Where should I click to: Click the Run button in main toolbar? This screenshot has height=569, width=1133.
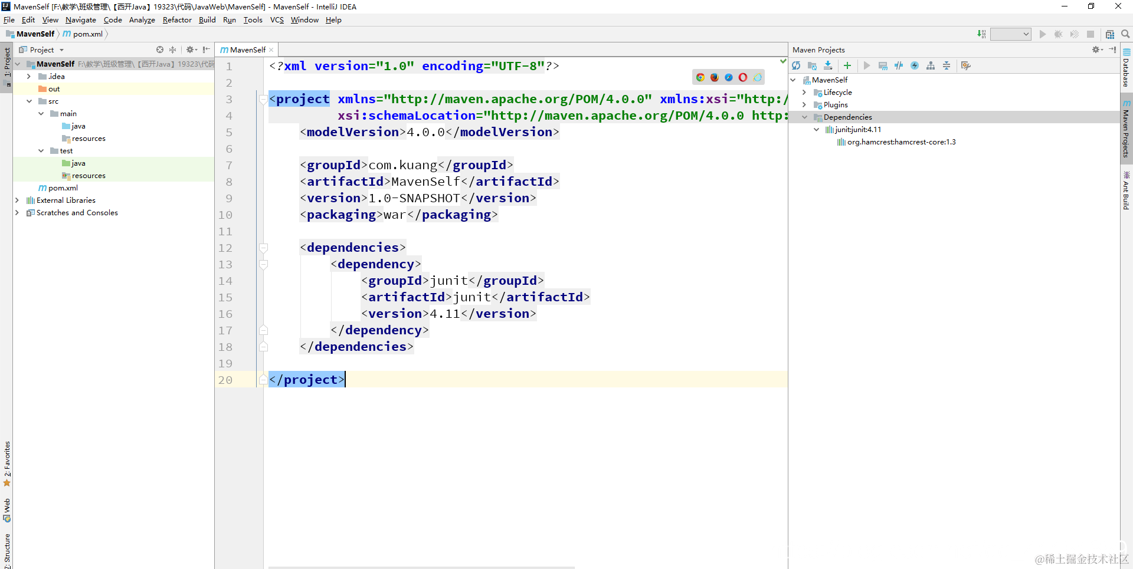1043,34
